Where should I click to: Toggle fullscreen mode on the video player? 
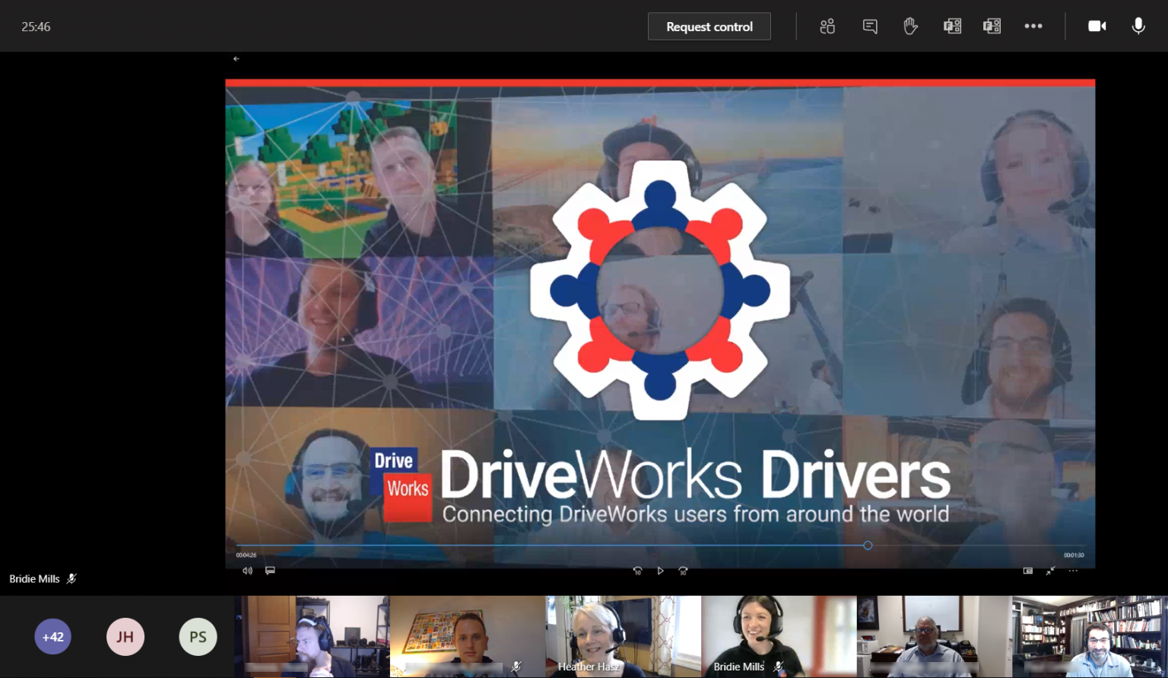pyautogui.click(x=1050, y=571)
